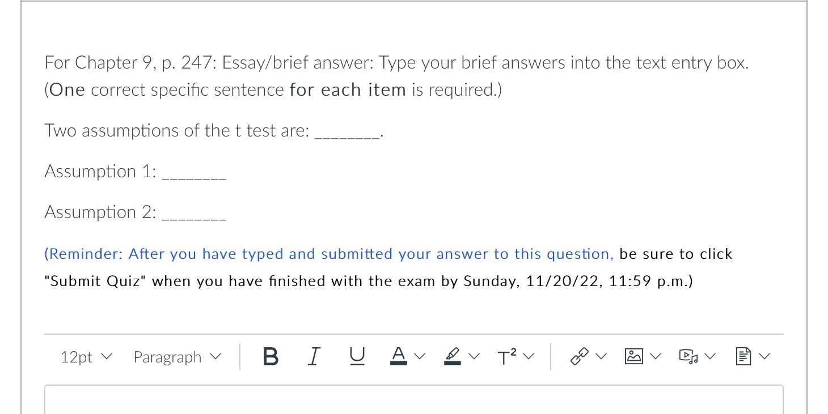Open the link options chevron
The height and width of the screenshot is (414, 828).
(602, 357)
